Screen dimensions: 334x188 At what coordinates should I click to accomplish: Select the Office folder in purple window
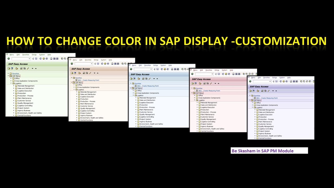[x=258, y=103]
